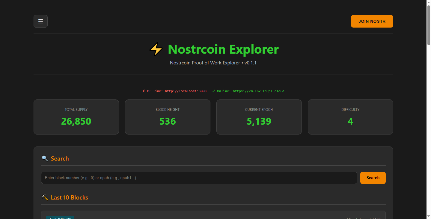This screenshot has height=219, width=431.
Task: Click the vertical scrollbar thumb
Action: point(429,25)
